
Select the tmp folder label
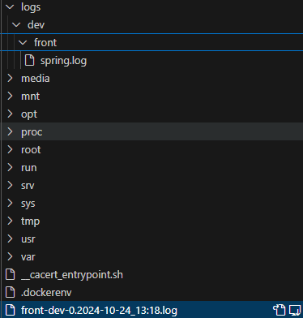tap(30, 221)
